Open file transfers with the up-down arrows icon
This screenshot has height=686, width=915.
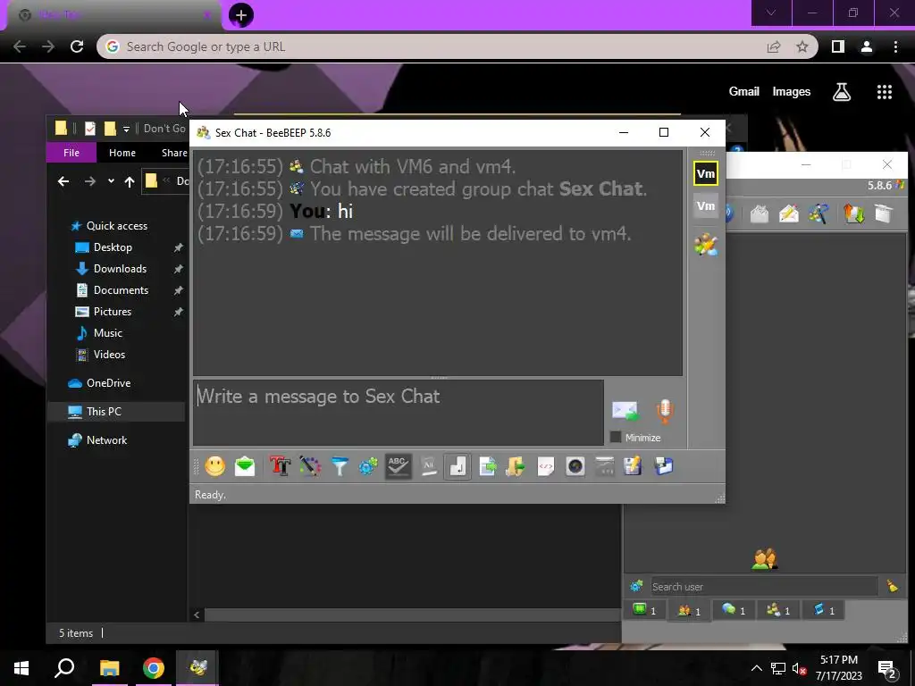[853, 213]
